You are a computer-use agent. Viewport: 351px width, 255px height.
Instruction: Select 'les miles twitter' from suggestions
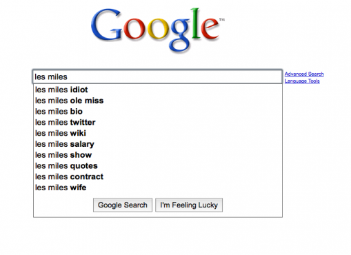(158, 122)
